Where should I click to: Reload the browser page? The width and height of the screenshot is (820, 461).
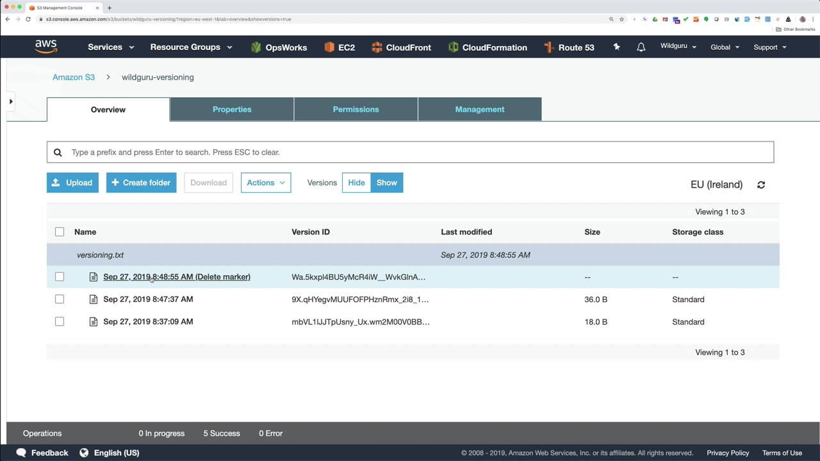(x=28, y=19)
